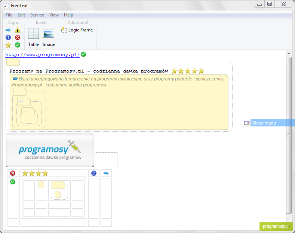Insert a Table into the document
The width and height of the screenshot is (295, 233).
tap(34, 37)
